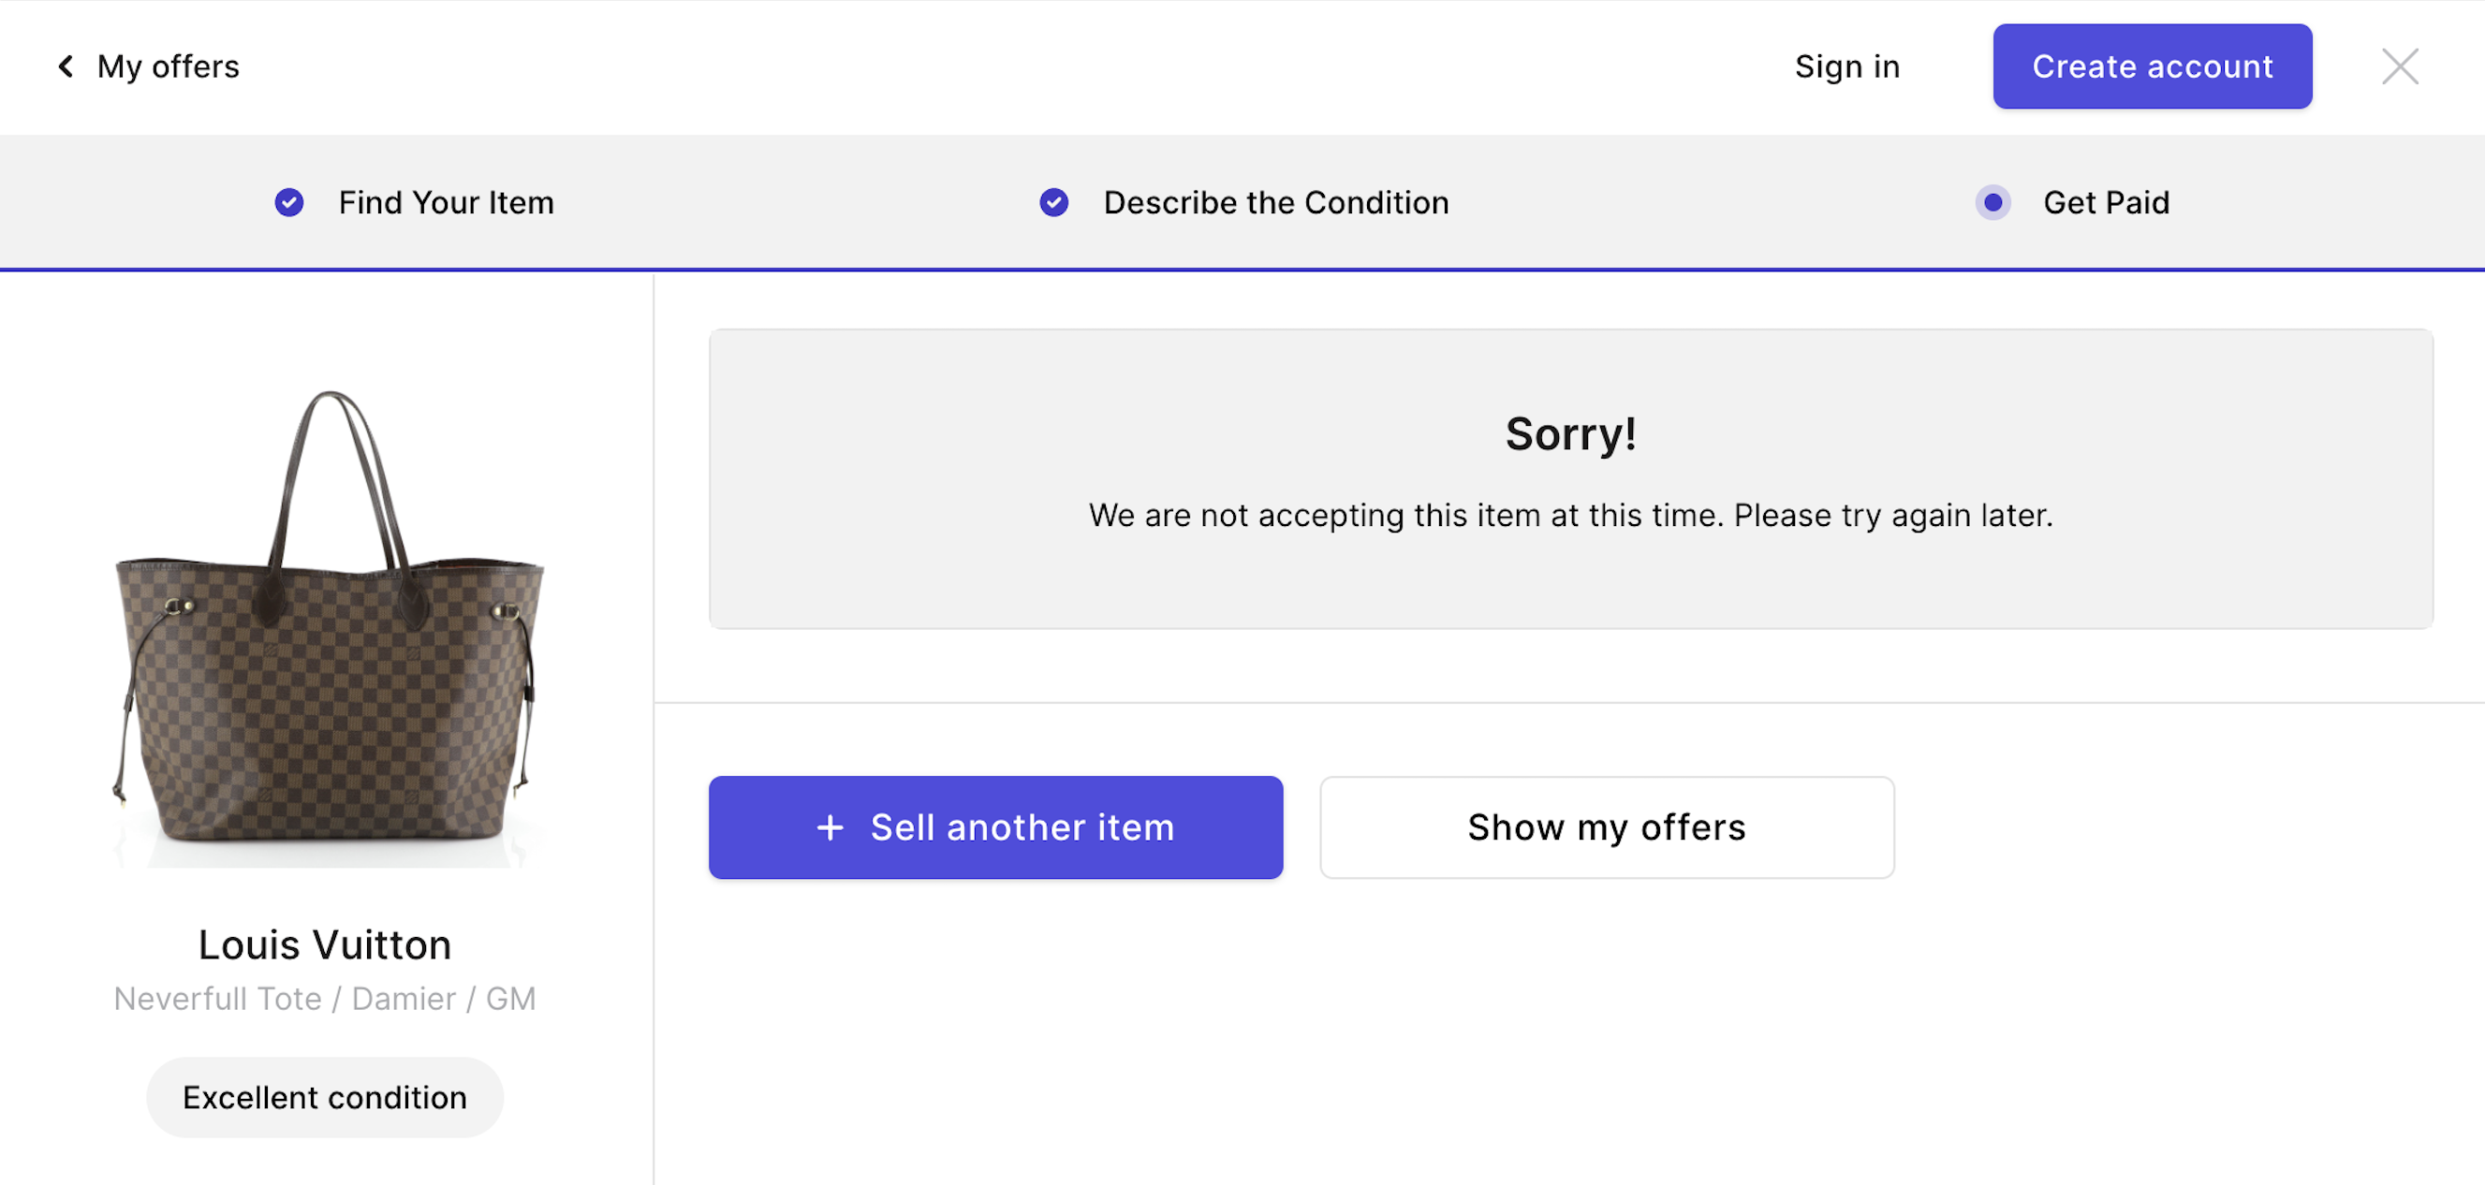This screenshot has width=2485, height=1185.
Task: Click the not accepting this item message
Action: coord(1569,516)
